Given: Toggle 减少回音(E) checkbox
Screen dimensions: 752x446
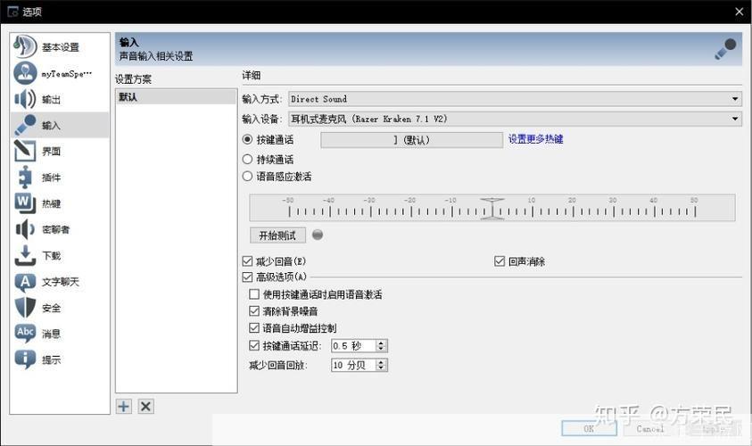Looking at the screenshot, I should point(247,261).
